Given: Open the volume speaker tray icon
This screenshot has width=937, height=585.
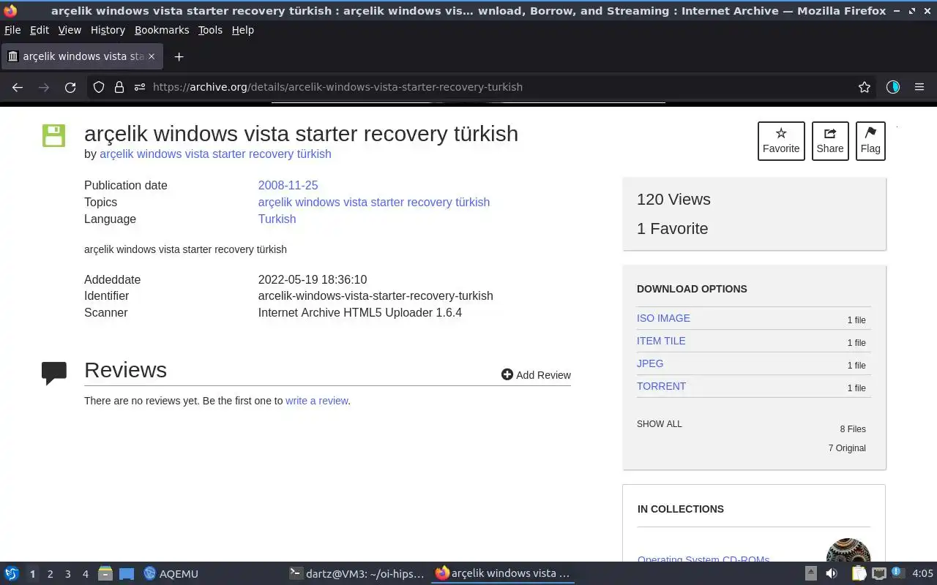Looking at the screenshot, I should pos(832,573).
